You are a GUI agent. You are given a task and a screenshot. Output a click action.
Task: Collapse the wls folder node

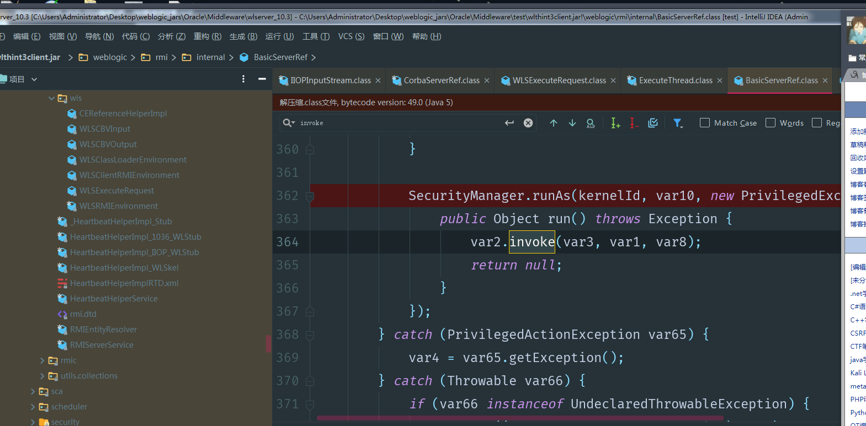pyautogui.click(x=51, y=98)
